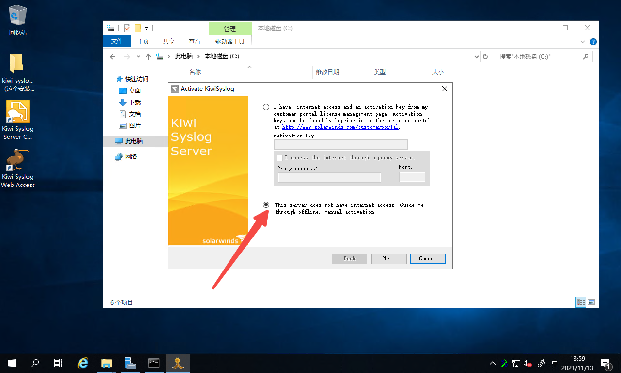Open the 文件 tab in File Explorer

pyautogui.click(x=117, y=41)
